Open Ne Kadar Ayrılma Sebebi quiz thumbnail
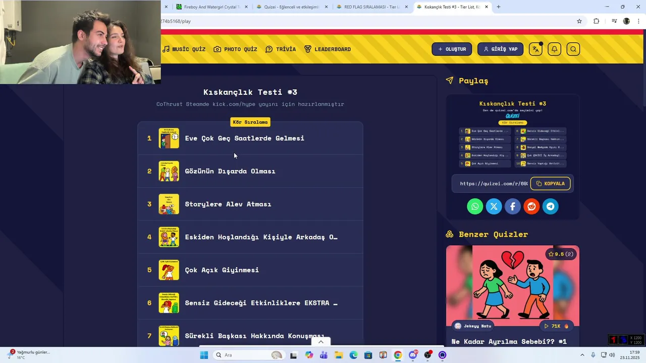The image size is (646, 363). pos(513,286)
